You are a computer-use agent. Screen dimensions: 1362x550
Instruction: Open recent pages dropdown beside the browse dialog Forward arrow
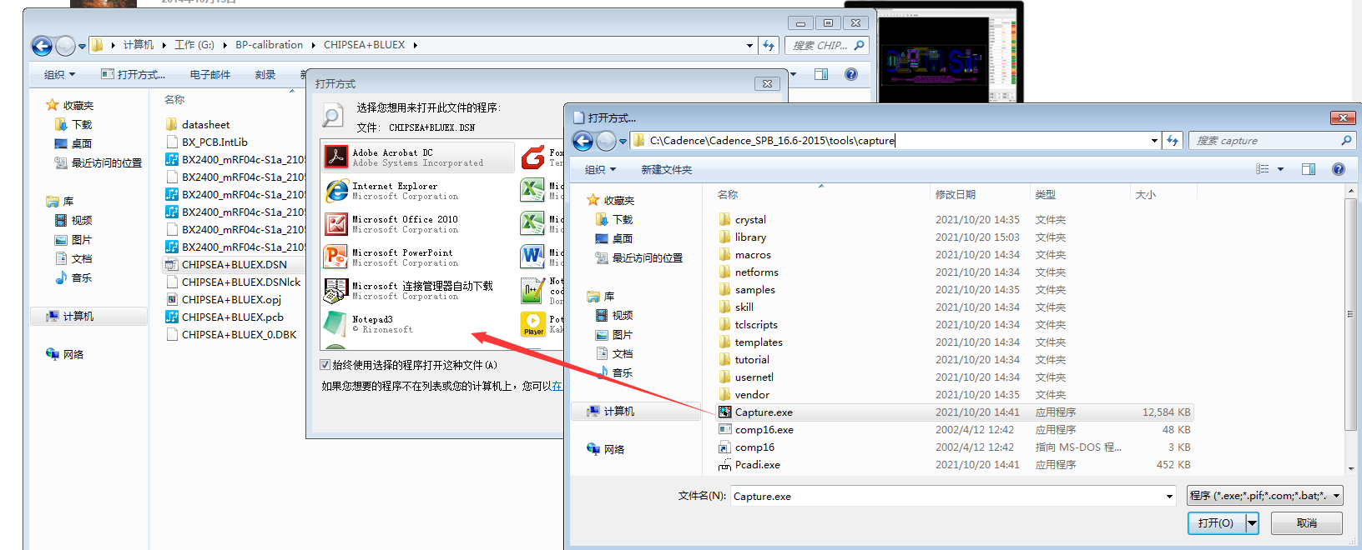click(623, 141)
